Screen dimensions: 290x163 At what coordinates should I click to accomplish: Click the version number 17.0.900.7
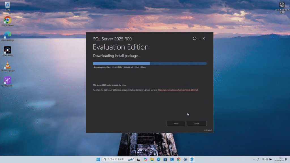pos(208,130)
